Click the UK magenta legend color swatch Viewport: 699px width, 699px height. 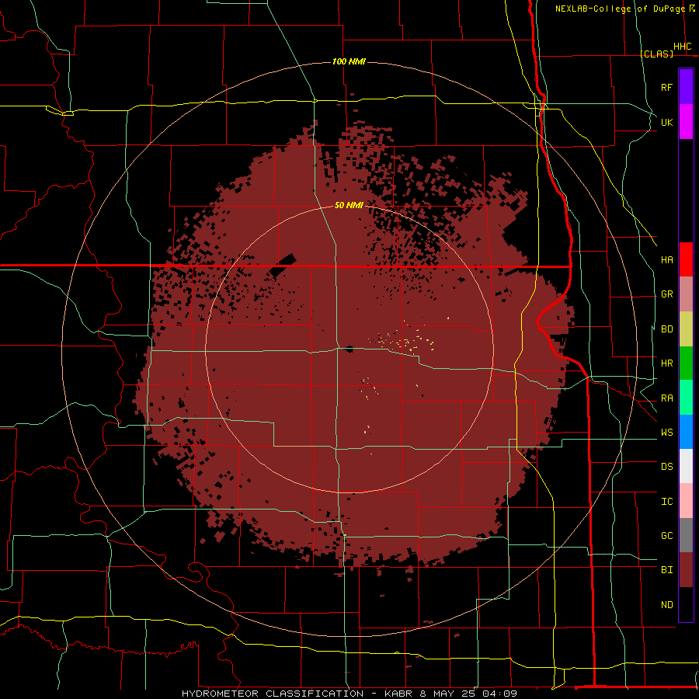coord(686,122)
